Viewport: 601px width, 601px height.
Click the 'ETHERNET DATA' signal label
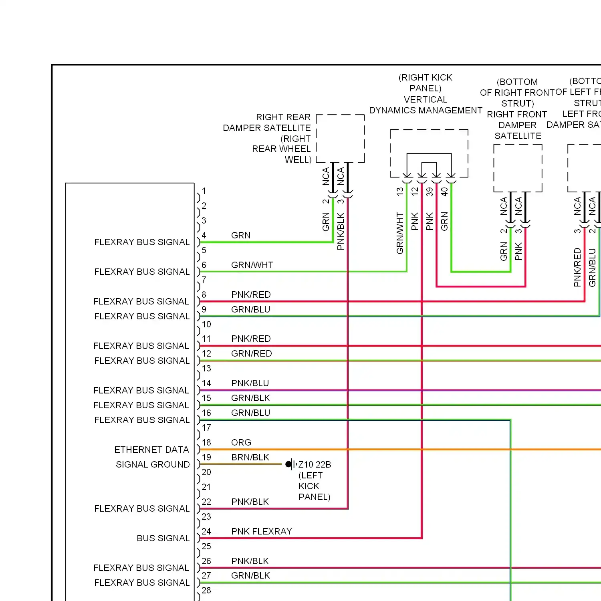(151, 450)
